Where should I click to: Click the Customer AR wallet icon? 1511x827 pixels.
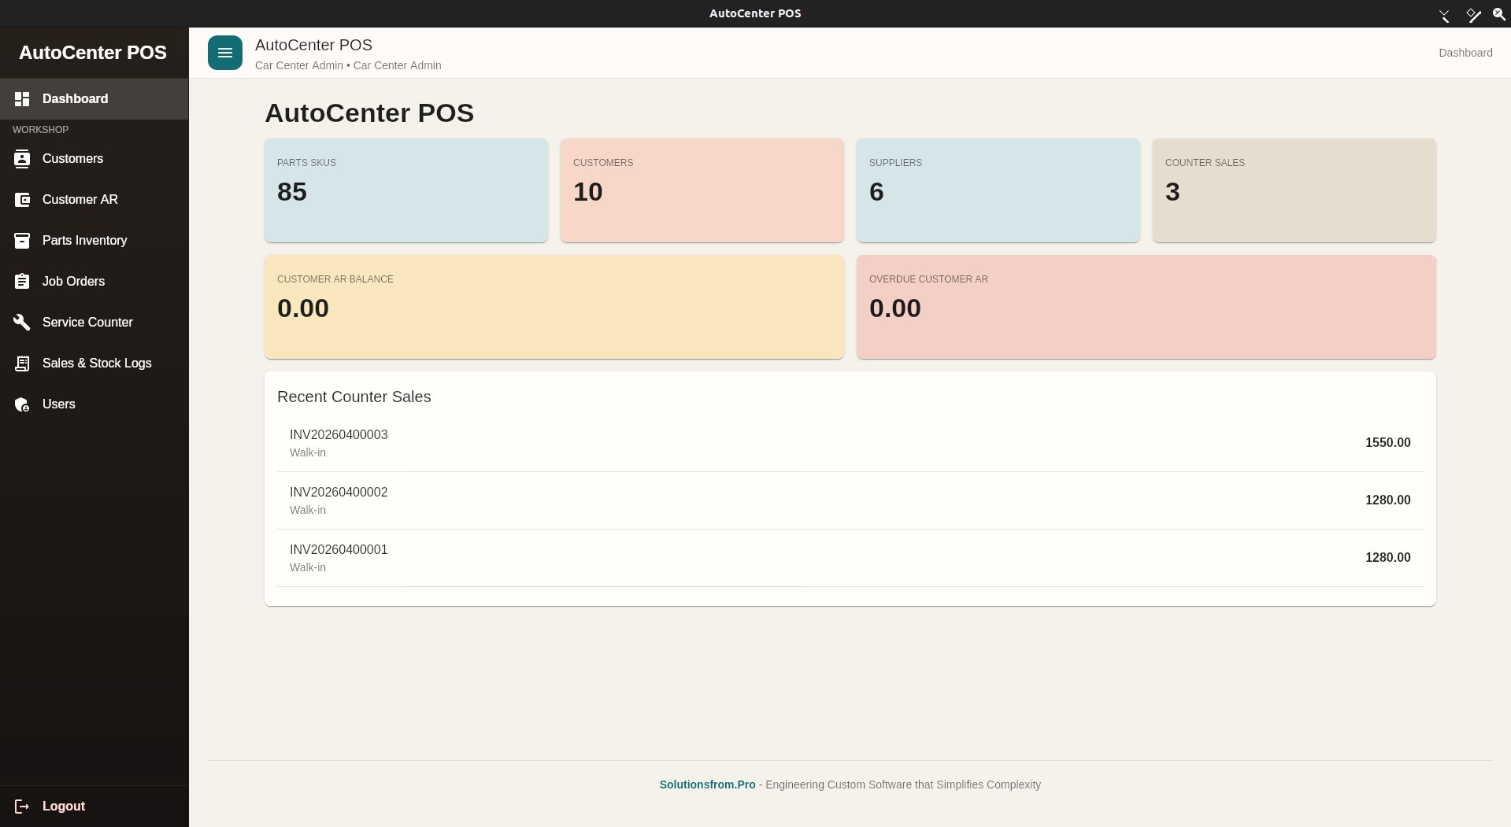pos(22,200)
